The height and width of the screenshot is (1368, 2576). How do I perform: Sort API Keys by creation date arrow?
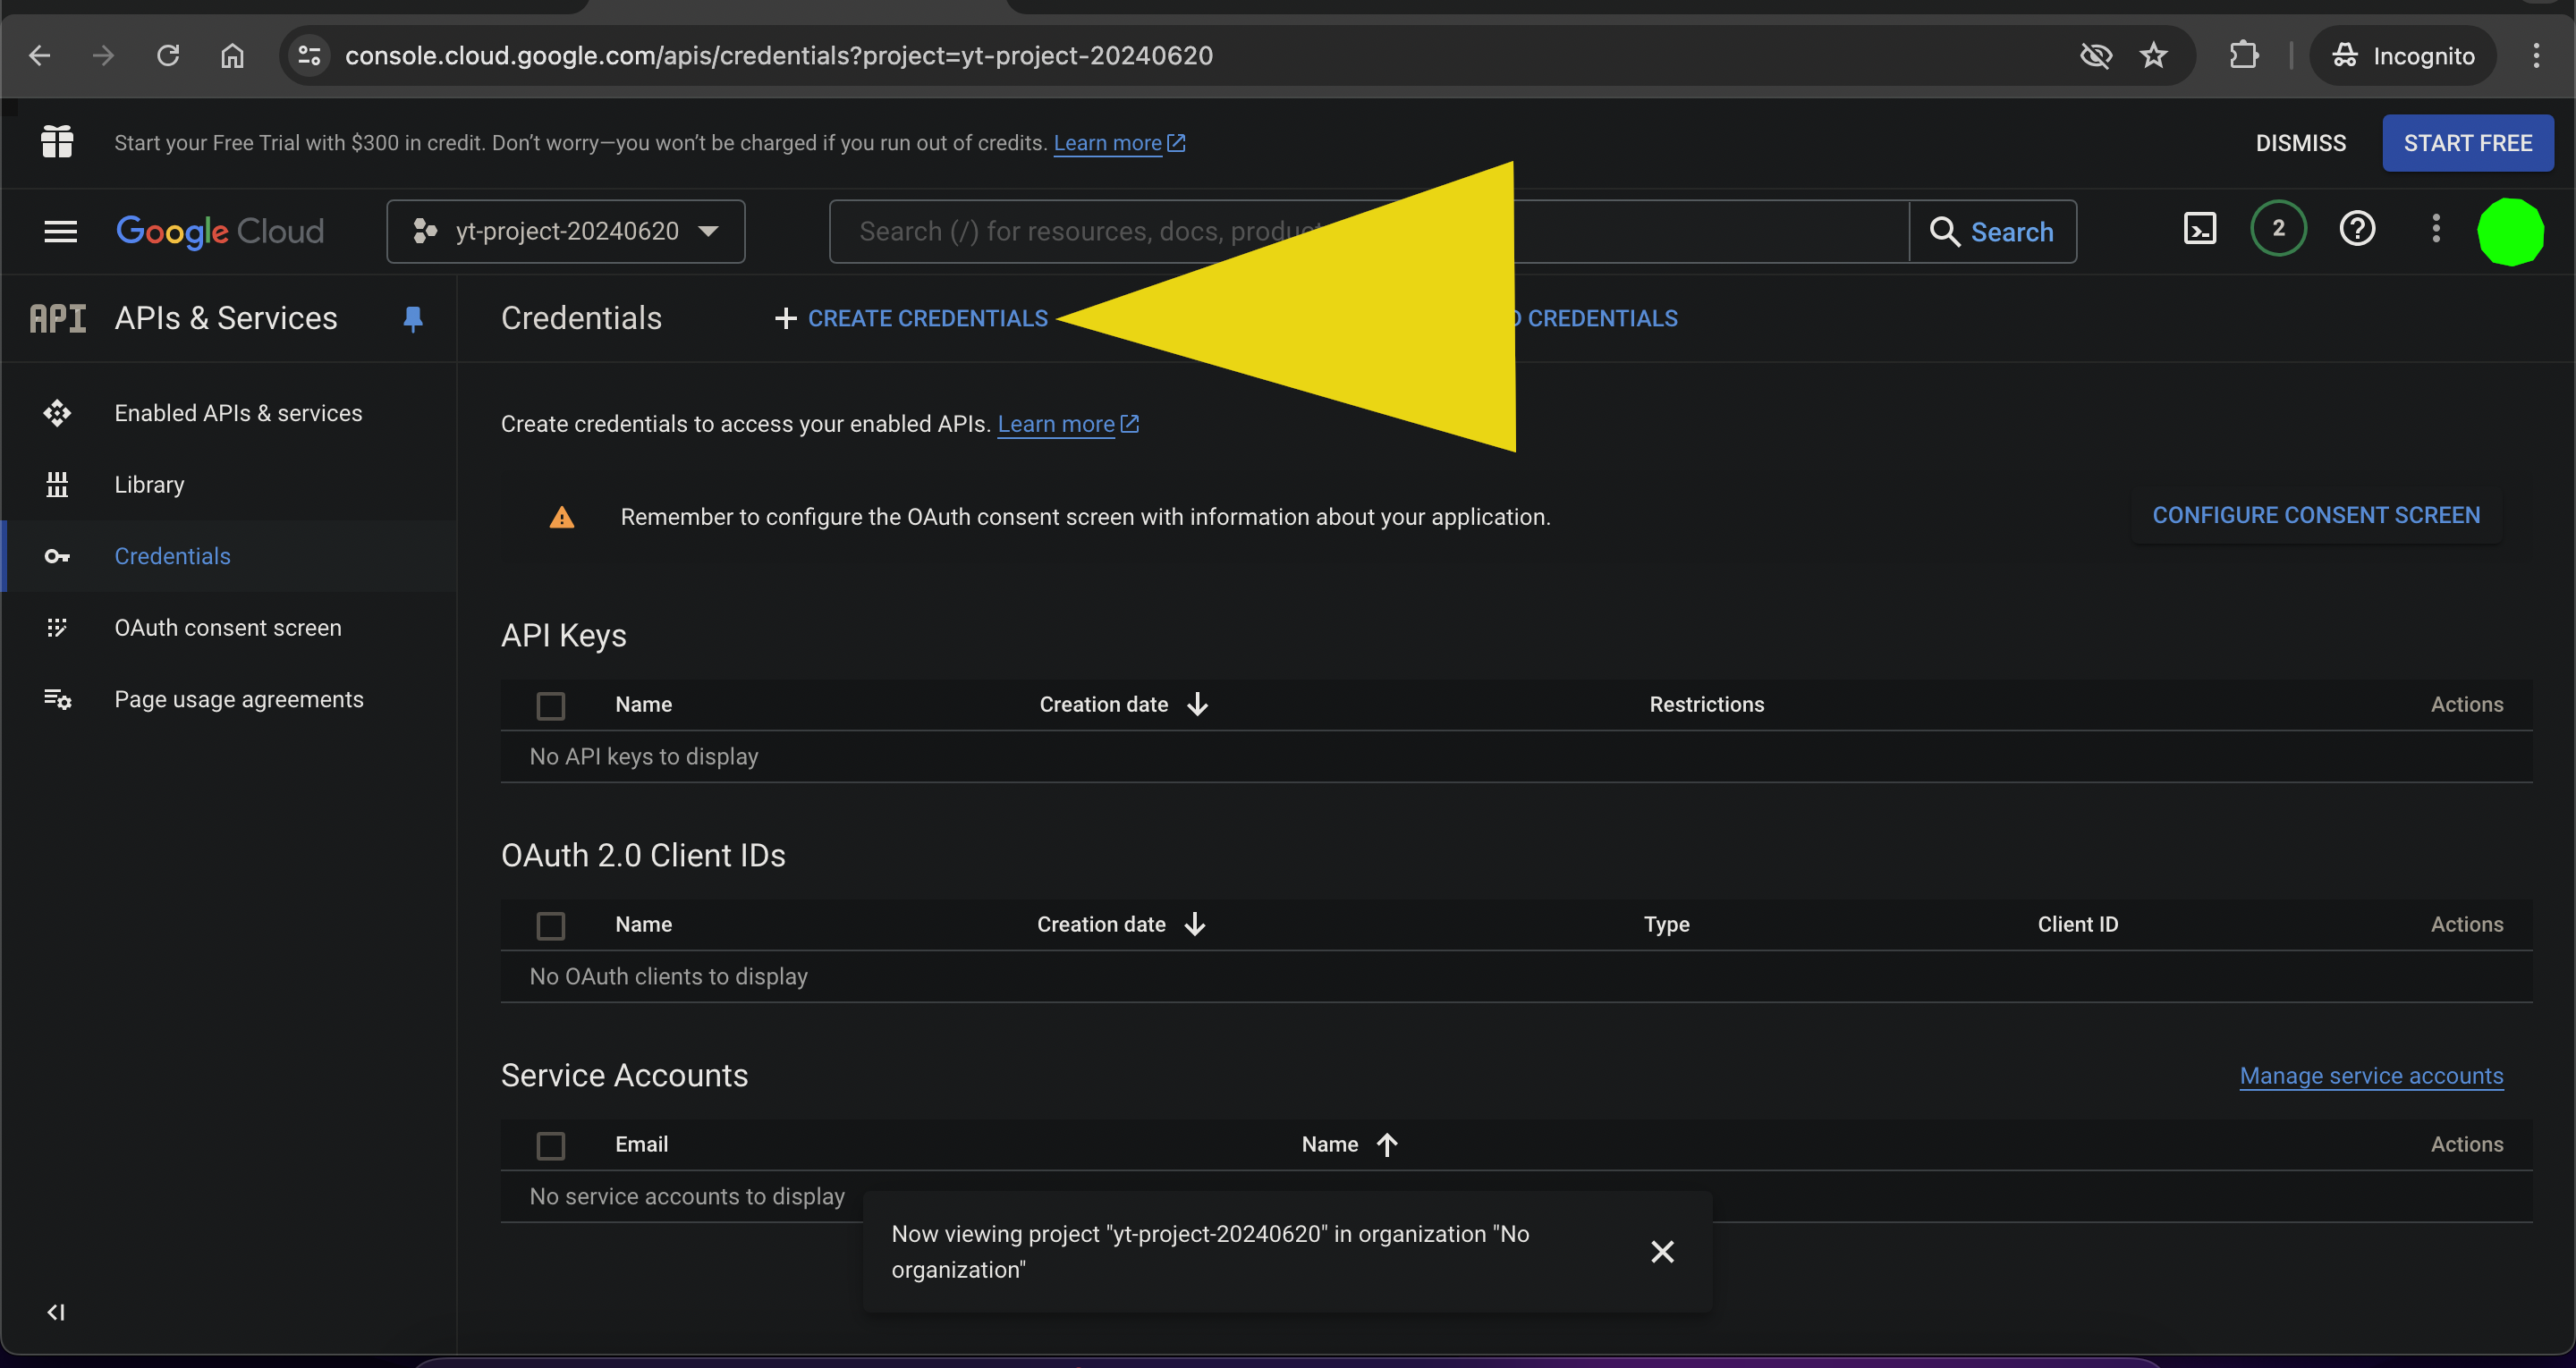click(1198, 705)
